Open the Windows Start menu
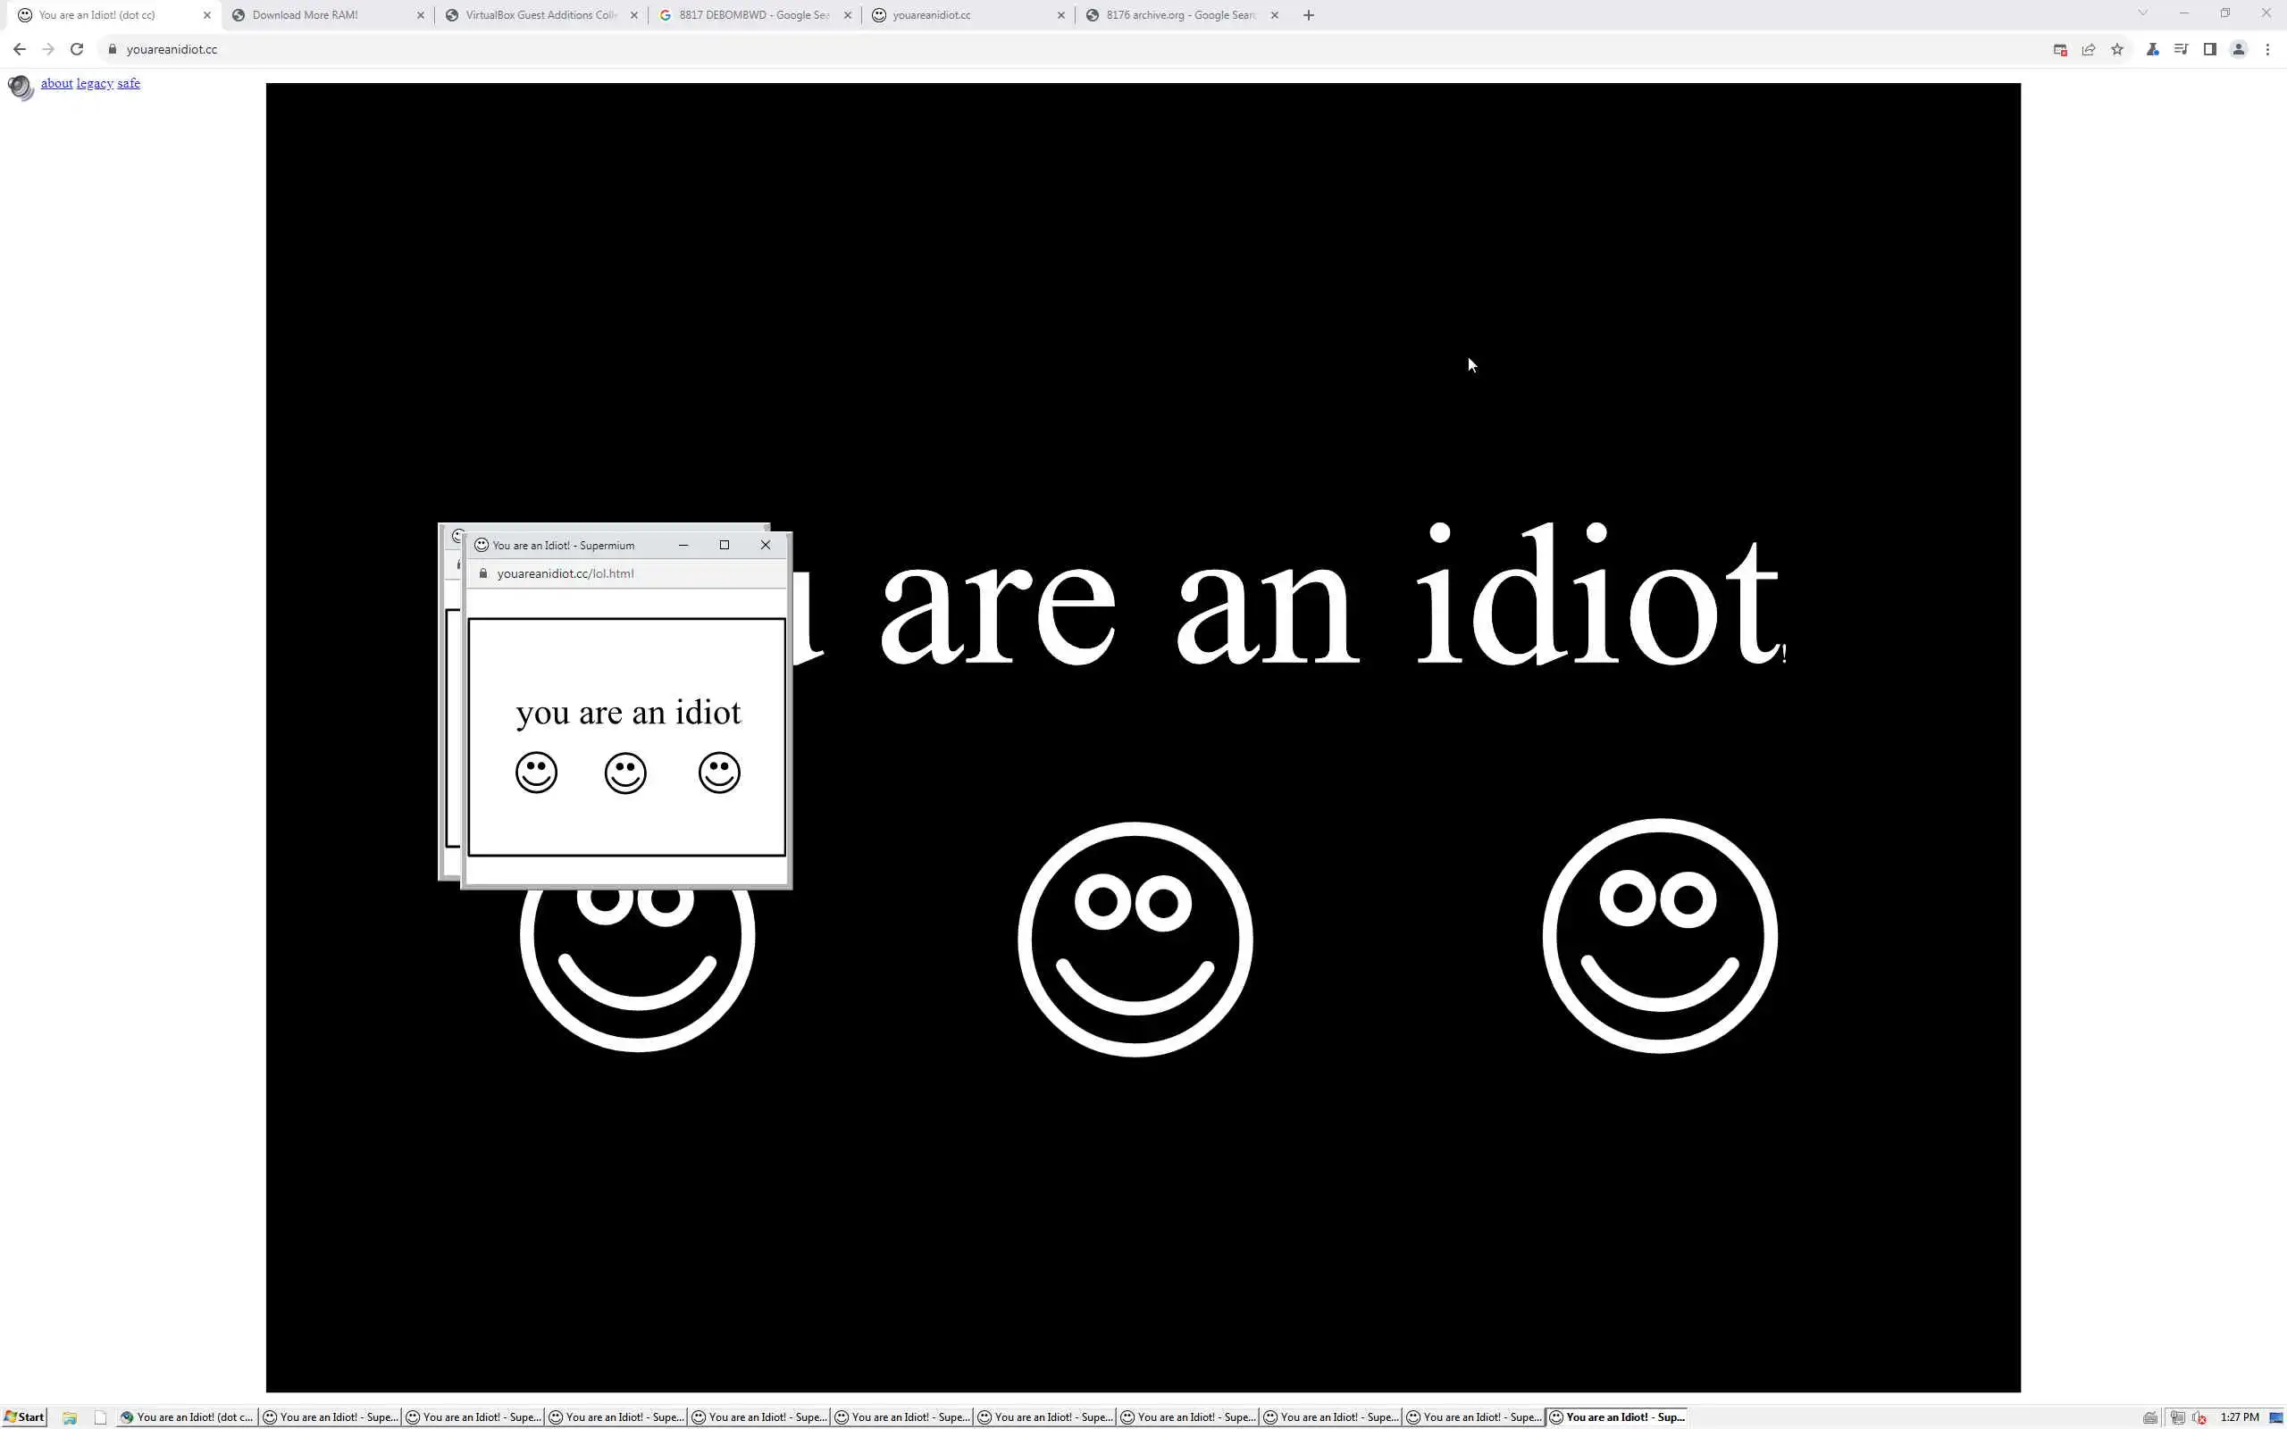2287x1429 pixels. click(x=25, y=1416)
